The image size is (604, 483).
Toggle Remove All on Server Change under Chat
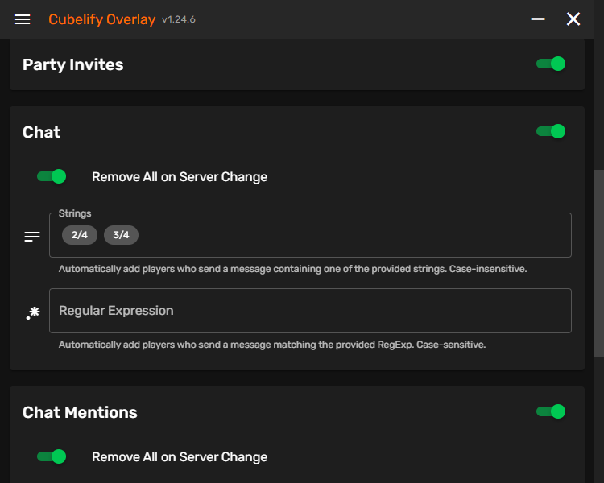coord(52,176)
